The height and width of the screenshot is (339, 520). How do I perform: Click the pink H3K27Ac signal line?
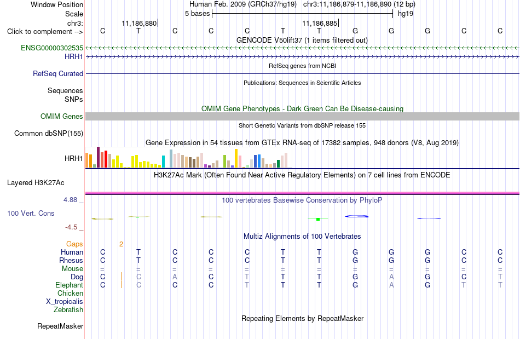[302, 193]
